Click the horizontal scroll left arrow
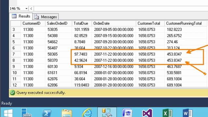The height and width of the screenshot is (117, 208). (x=31, y=9)
